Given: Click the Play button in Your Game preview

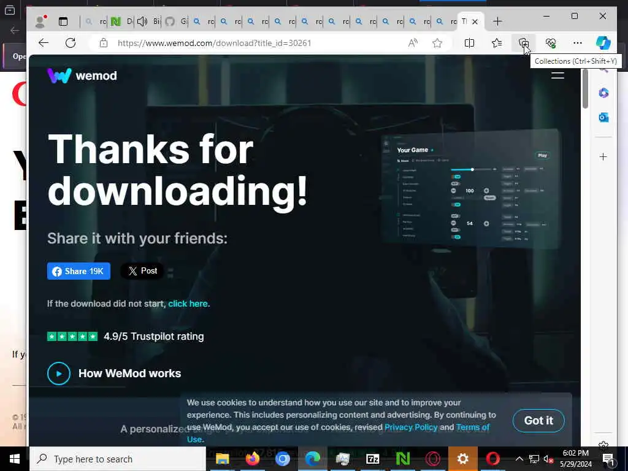Looking at the screenshot, I should (x=542, y=155).
